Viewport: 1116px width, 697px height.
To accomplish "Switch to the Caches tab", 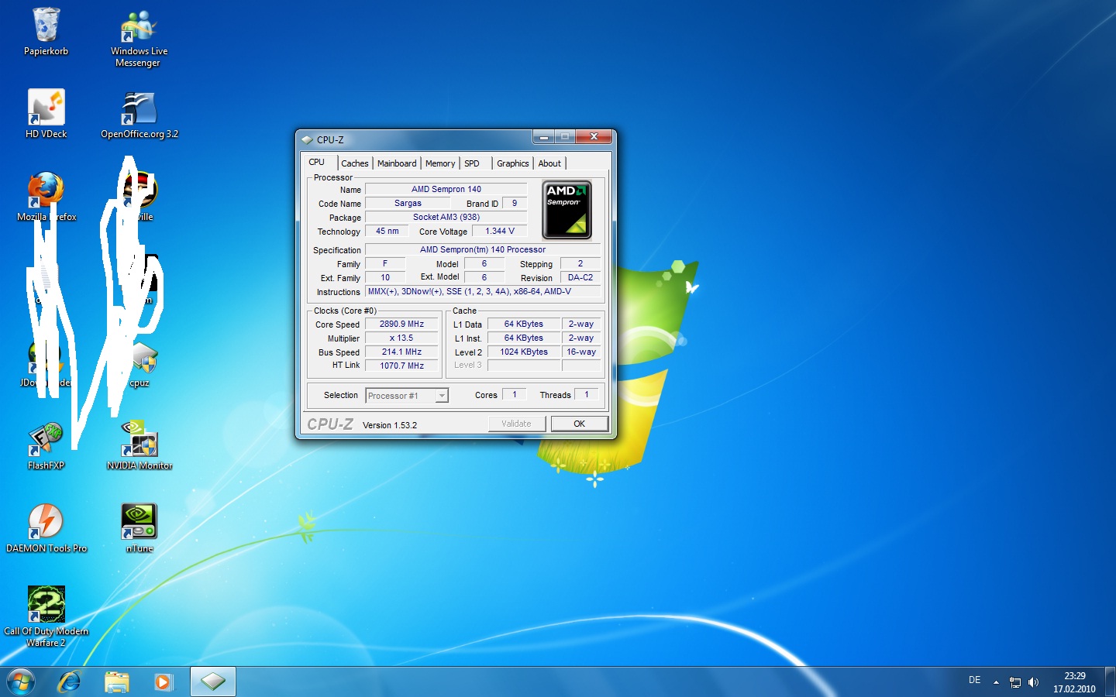I will click(x=355, y=163).
